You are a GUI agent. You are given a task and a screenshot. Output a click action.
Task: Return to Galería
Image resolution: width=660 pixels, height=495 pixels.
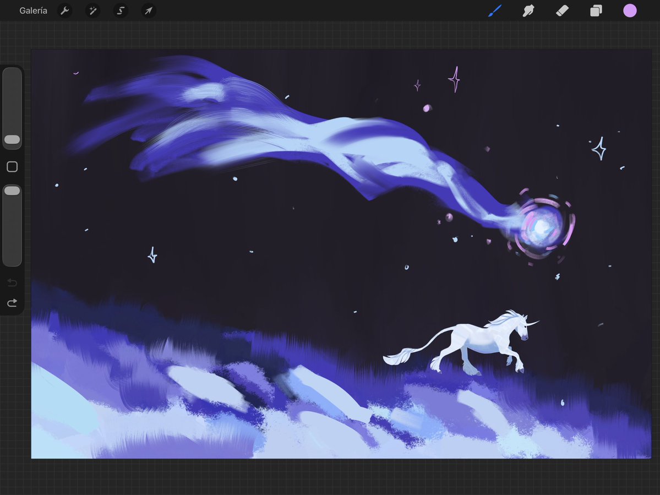coord(33,10)
